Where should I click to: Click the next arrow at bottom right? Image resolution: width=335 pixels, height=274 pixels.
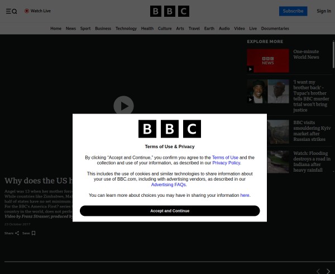[328, 271]
